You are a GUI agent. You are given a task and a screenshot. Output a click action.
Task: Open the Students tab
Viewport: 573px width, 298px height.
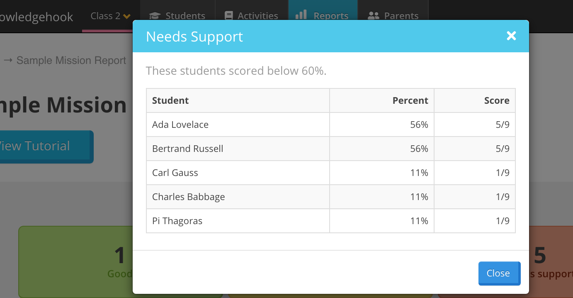[185, 16]
